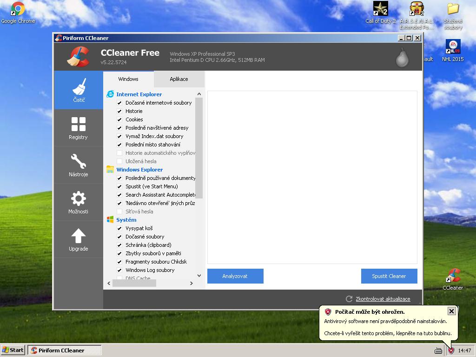Viewport: 476px width, 357px height.
Task: Toggle Schránka (clipboard) checkbox
Action: (x=119, y=245)
